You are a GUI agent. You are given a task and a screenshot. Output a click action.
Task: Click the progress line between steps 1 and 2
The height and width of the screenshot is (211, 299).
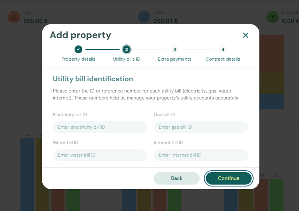103,49
